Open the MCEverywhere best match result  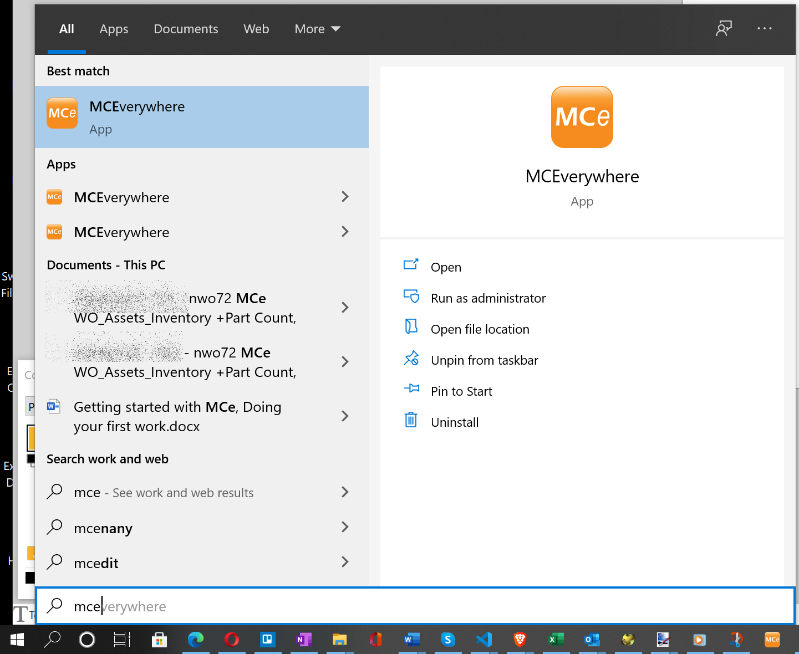click(202, 117)
